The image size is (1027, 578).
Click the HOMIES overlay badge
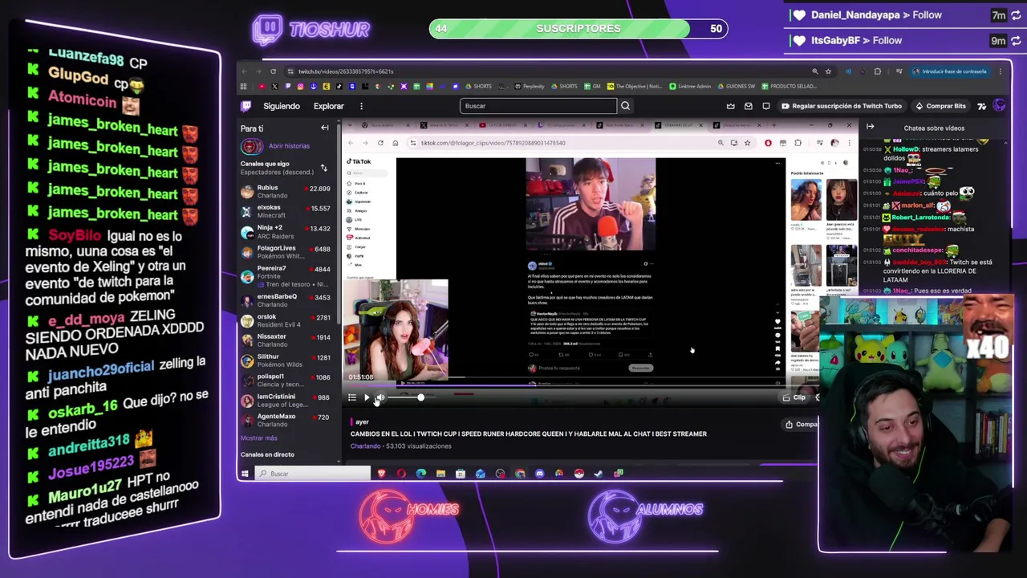click(409, 514)
